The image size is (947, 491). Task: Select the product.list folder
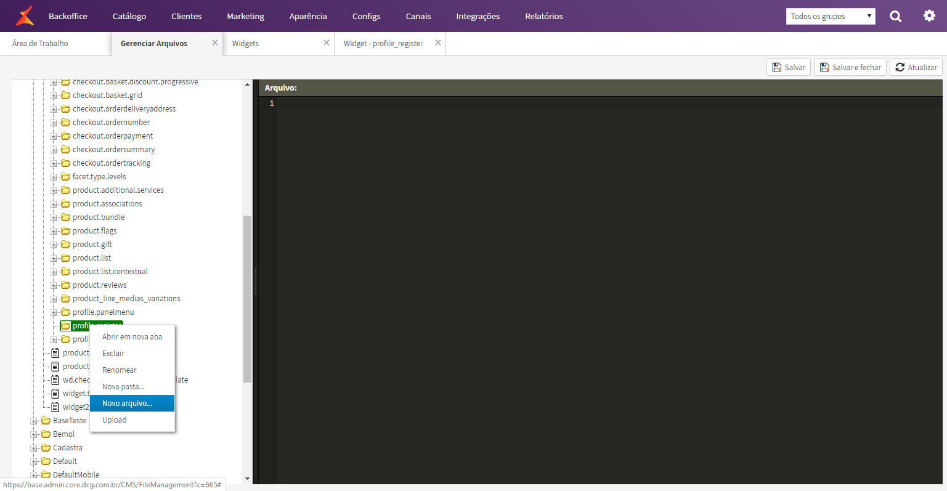[92, 258]
